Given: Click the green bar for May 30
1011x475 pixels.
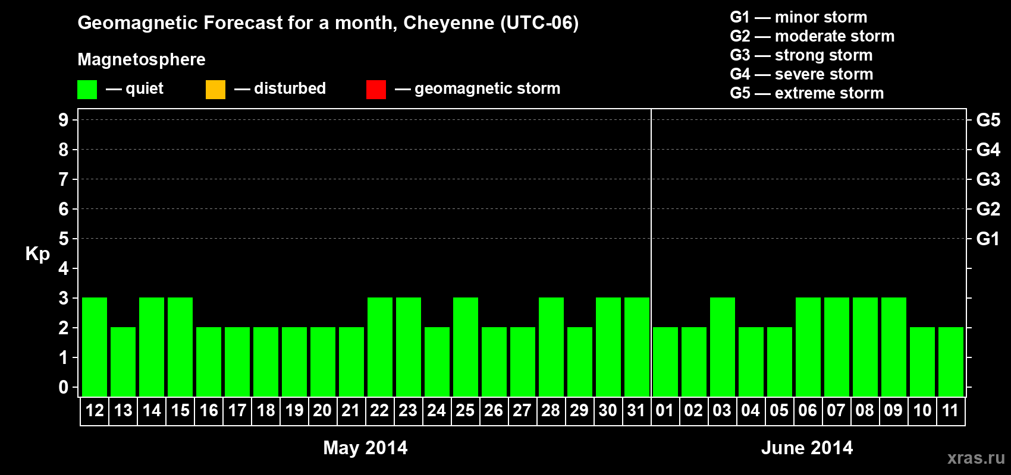Looking at the screenshot, I should pos(608,347).
